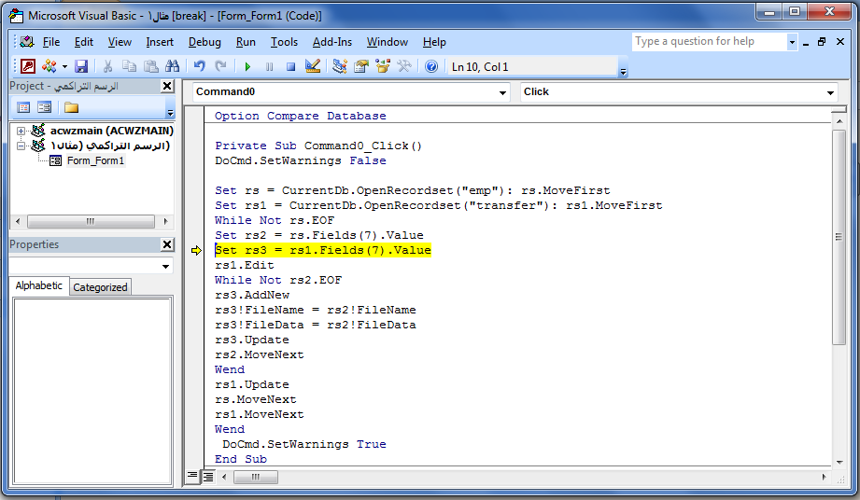Open the Debug menu
860x500 pixels.
point(204,42)
